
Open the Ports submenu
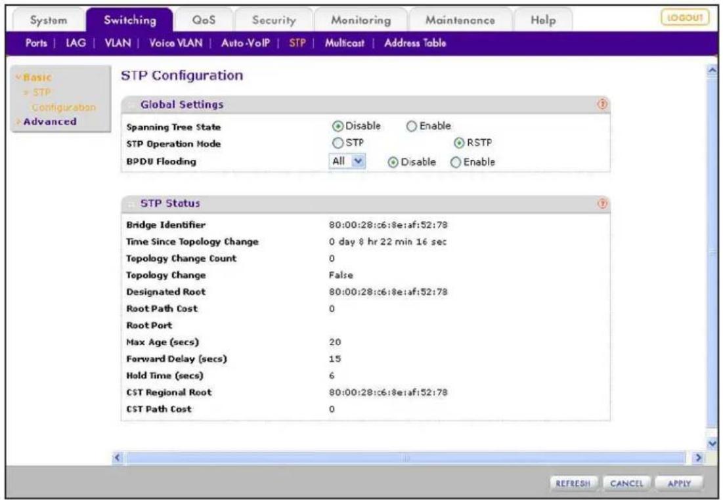pyautogui.click(x=36, y=43)
